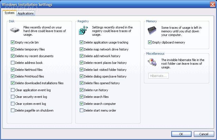Screen dimensions: 217x140
Task: Click the Hibernate... button
Action: [x=158, y=76]
